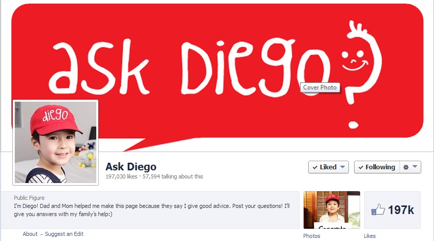
Task: Click the Suggest an Edit link
Action: [64, 234]
